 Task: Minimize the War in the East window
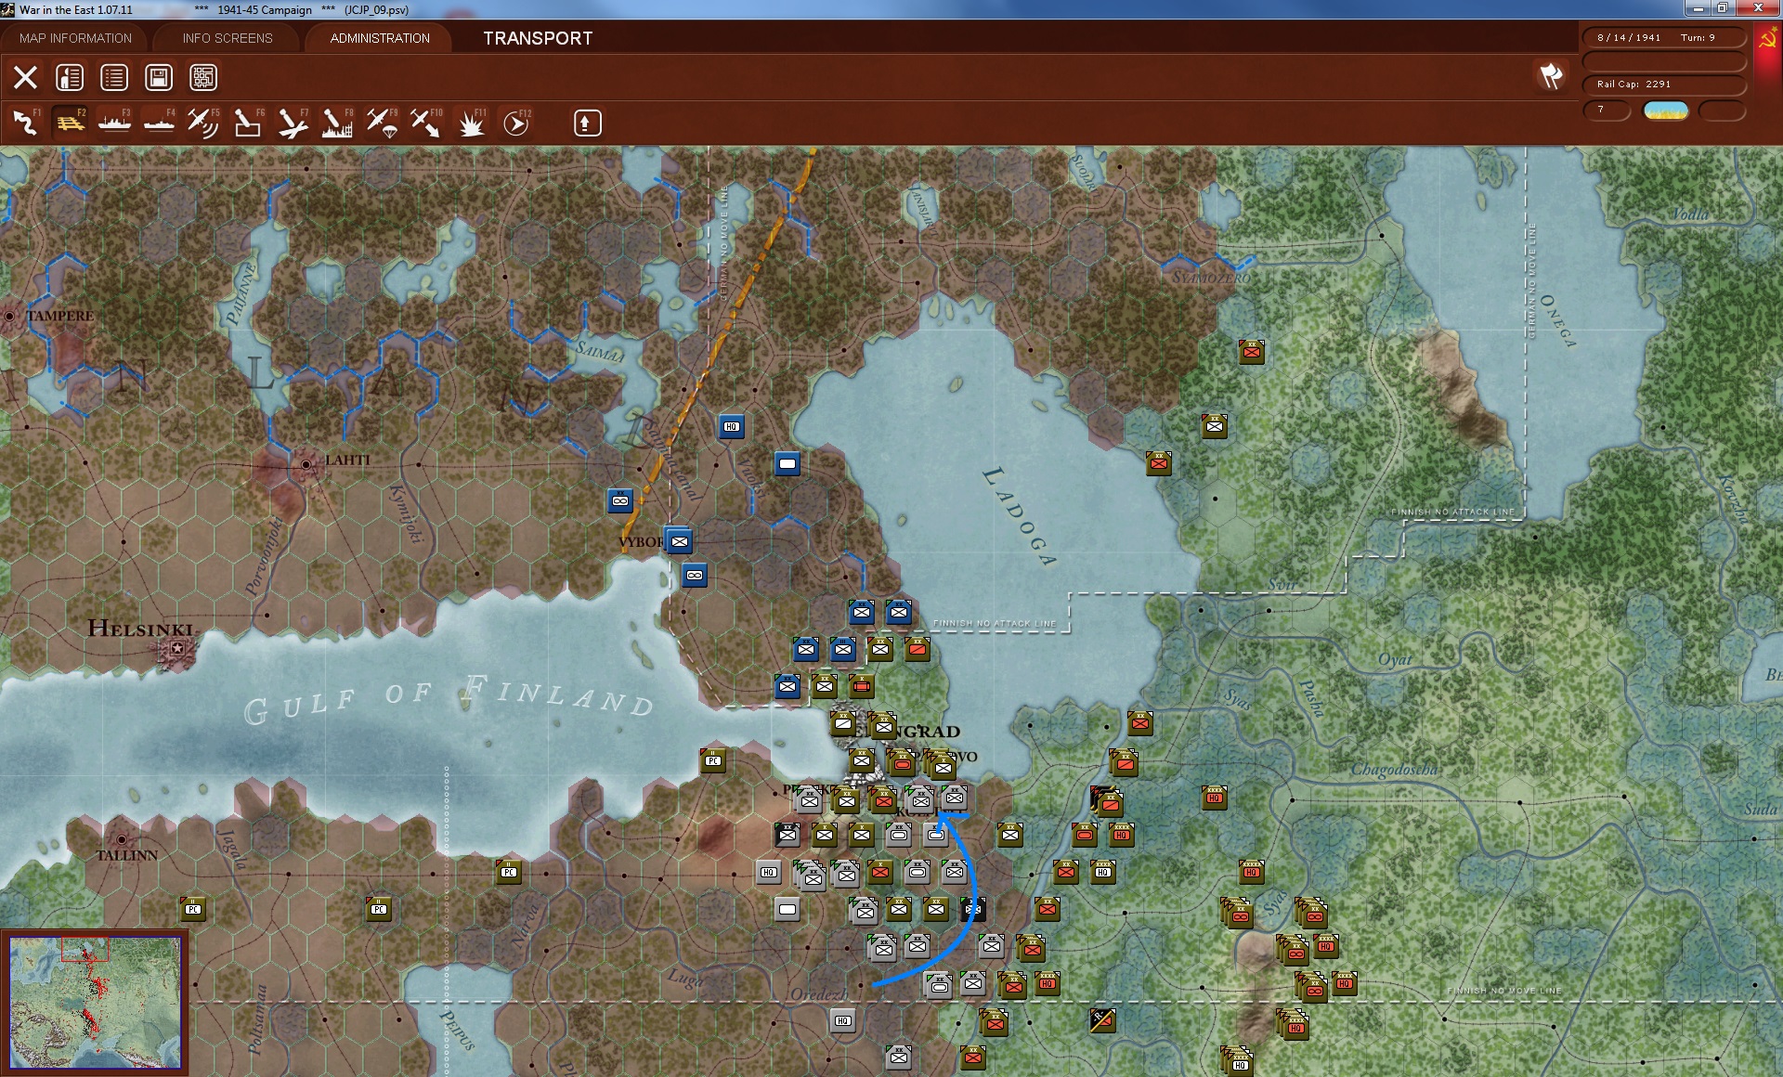click(1698, 8)
